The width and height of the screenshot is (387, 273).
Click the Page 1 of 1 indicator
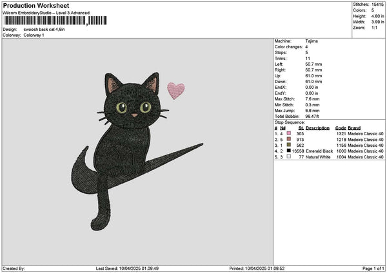point(373,268)
